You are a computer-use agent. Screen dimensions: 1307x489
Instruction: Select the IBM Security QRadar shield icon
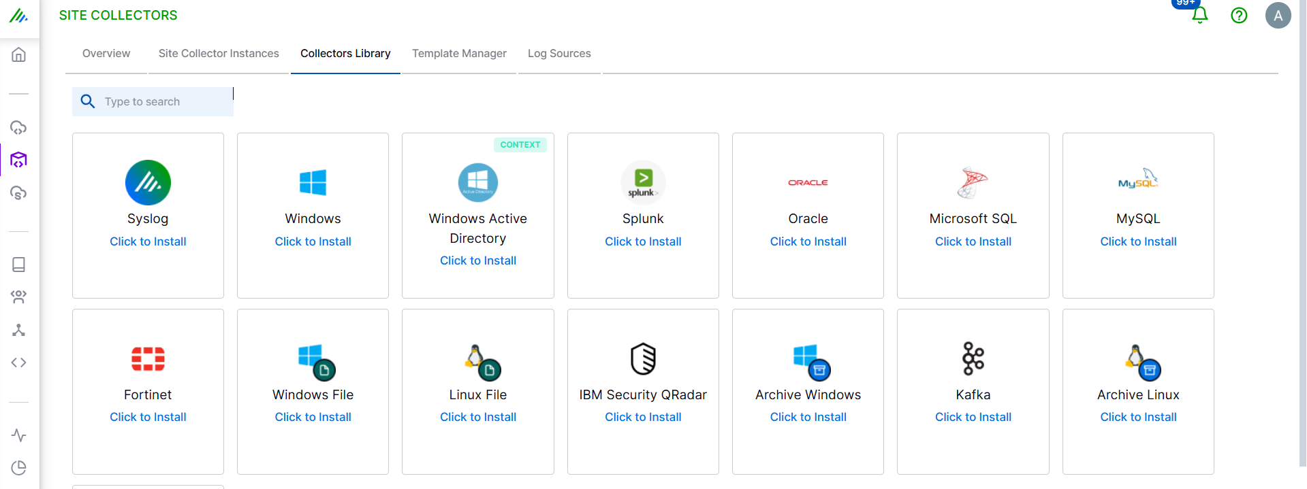tap(643, 359)
